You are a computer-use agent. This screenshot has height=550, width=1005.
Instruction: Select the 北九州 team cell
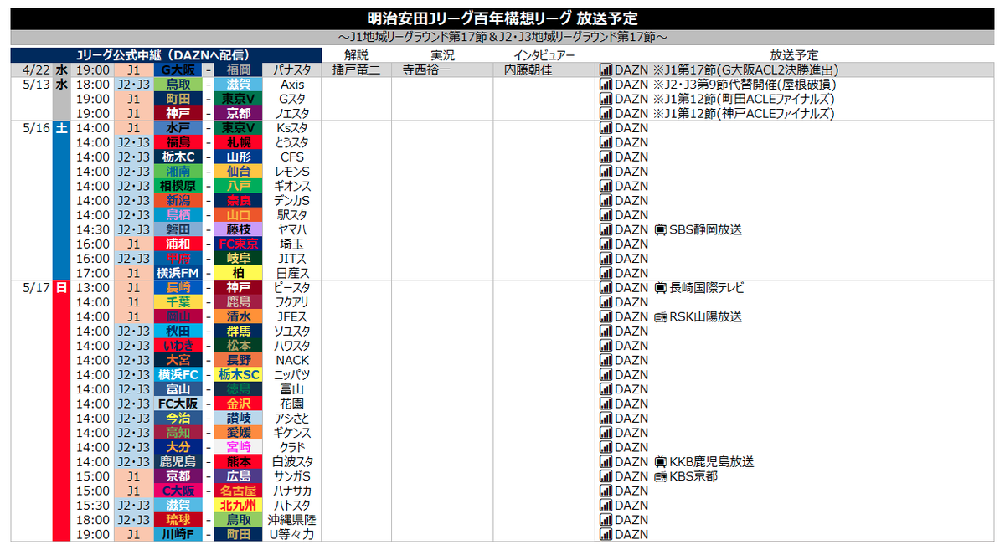tap(239, 506)
